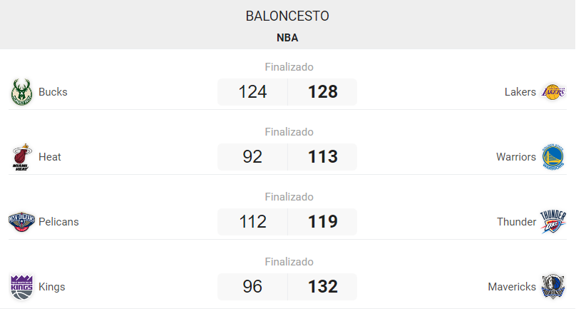Open the Pelicans team logo
Screen dimensions: 576x309
coord(21,222)
